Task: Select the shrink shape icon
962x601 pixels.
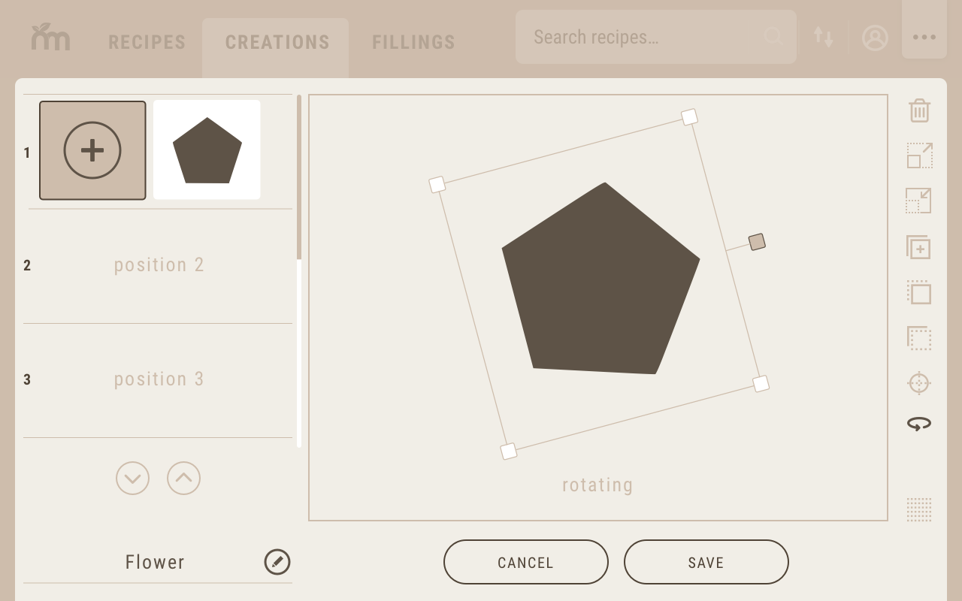Action: [919, 201]
